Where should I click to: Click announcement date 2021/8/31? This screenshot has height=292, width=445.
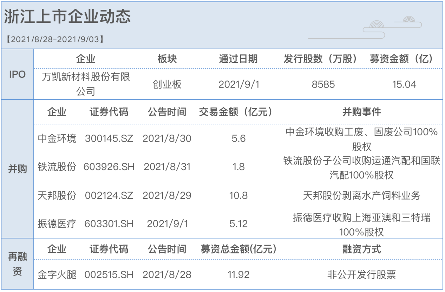pyautogui.click(x=167, y=167)
